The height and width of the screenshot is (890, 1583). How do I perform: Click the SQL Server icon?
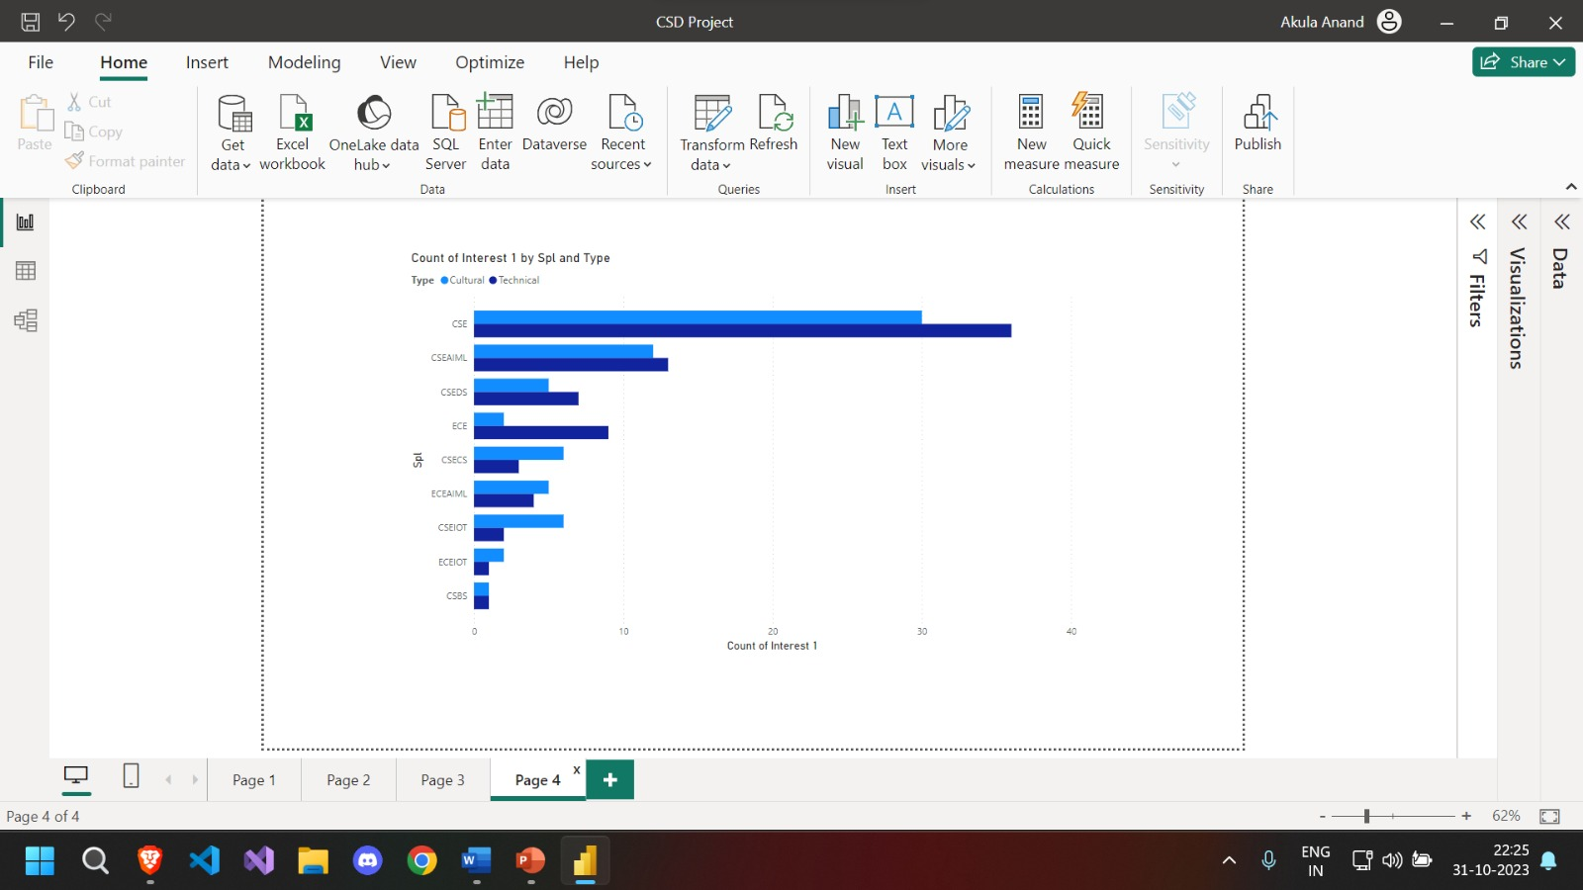[446, 113]
